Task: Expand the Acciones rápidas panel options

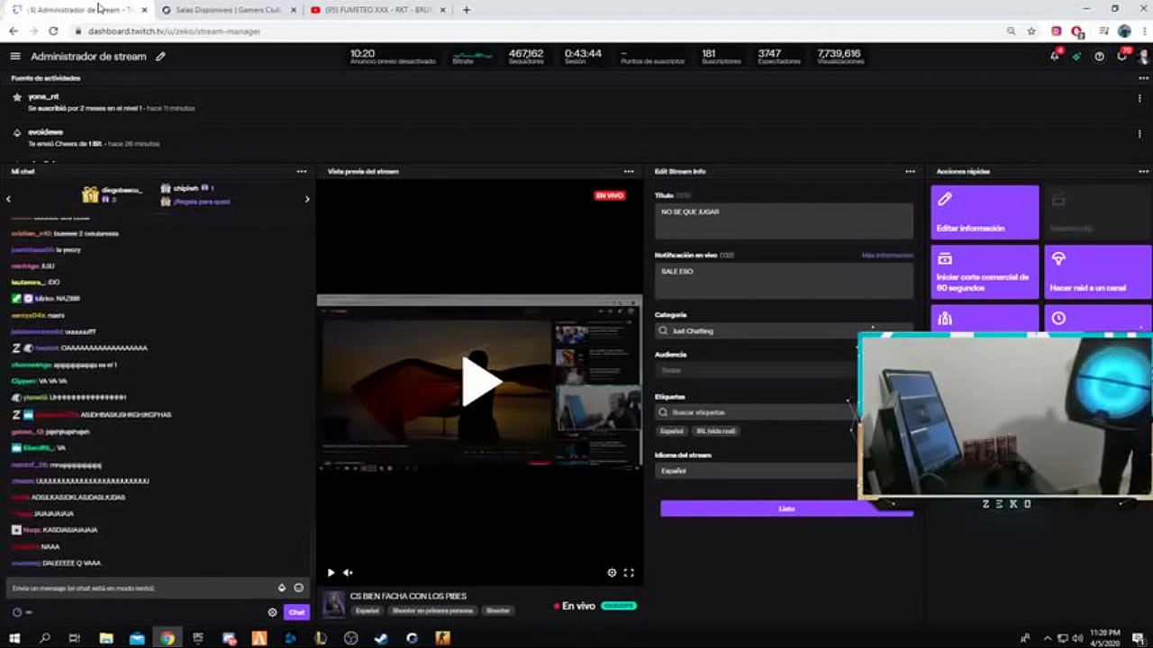Action: click(x=1143, y=171)
